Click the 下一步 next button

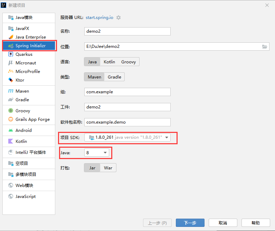coord(190,223)
